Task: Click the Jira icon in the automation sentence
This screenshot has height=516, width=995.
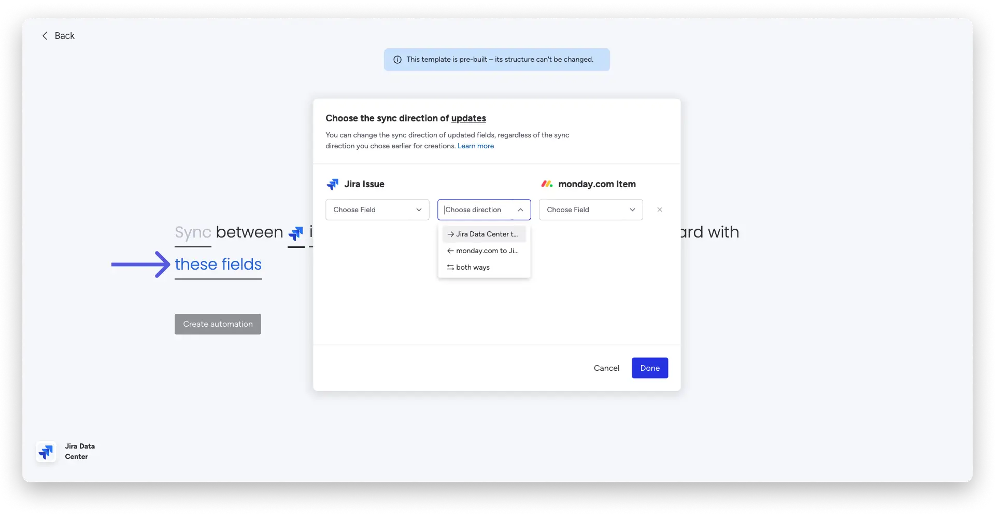Action: (296, 233)
